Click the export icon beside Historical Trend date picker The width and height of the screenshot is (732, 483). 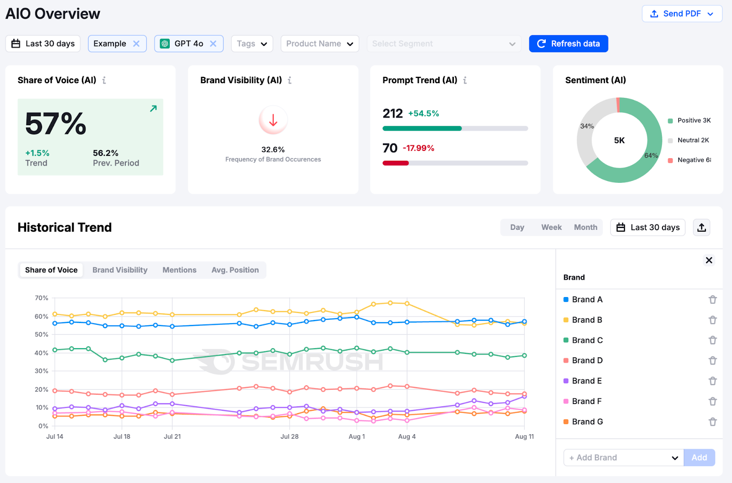coord(701,227)
